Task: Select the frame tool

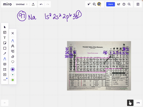Action: (5, 69)
